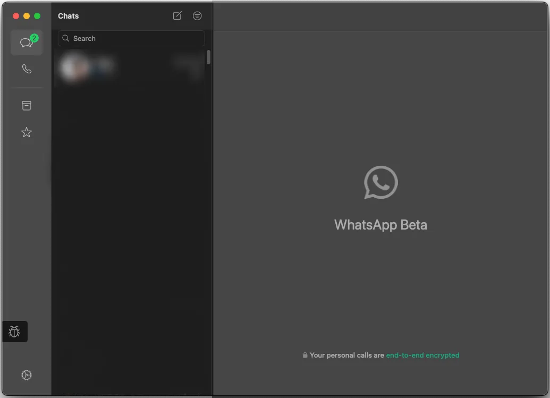The image size is (550, 398).
Task: Minimize the window with yellow button
Action: point(27,16)
